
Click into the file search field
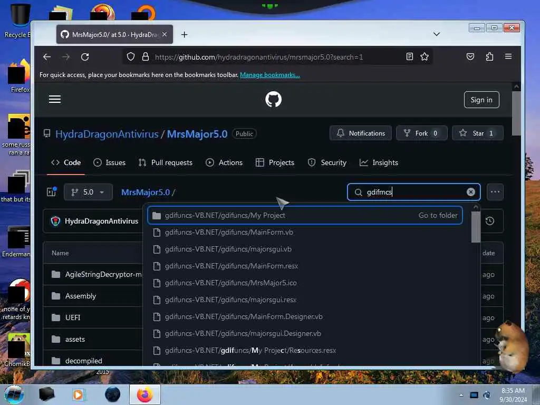pos(413,192)
